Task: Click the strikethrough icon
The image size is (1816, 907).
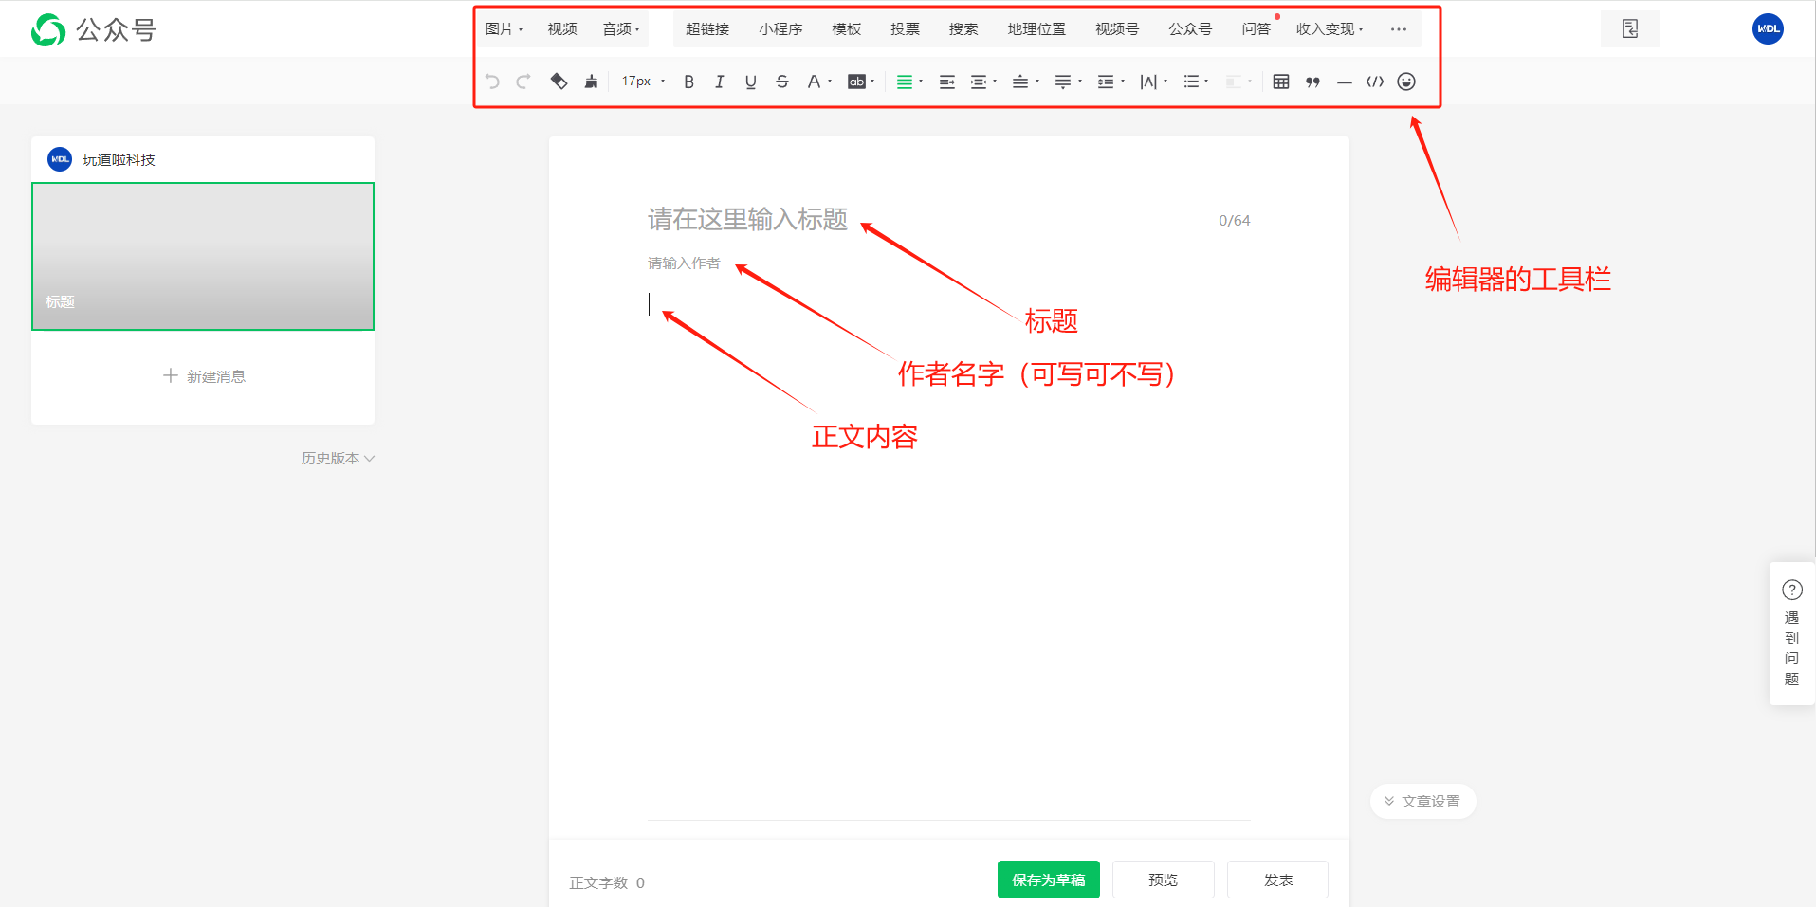Action: [x=781, y=82]
